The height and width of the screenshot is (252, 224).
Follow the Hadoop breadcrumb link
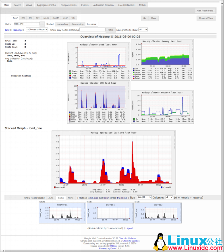pos(17,30)
